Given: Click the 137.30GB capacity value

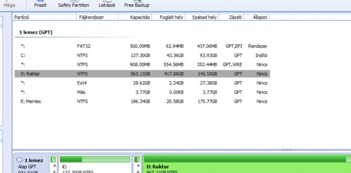Looking at the screenshot, I should 140,56.
